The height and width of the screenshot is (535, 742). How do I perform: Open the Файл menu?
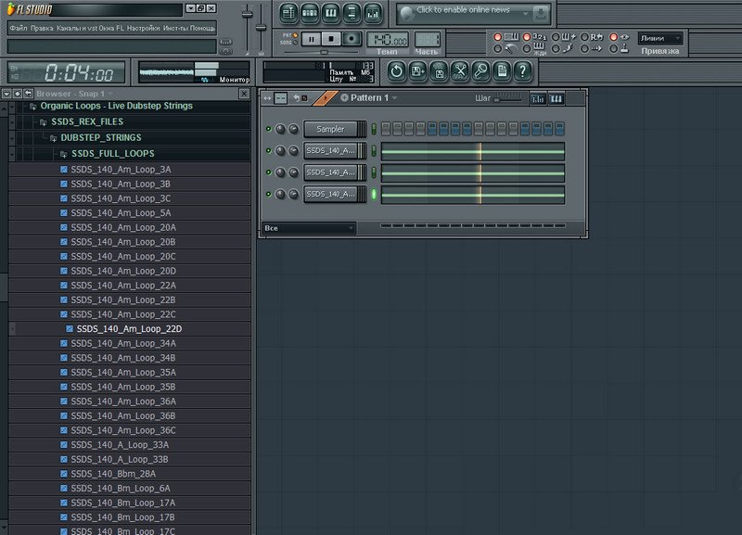point(18,28)
